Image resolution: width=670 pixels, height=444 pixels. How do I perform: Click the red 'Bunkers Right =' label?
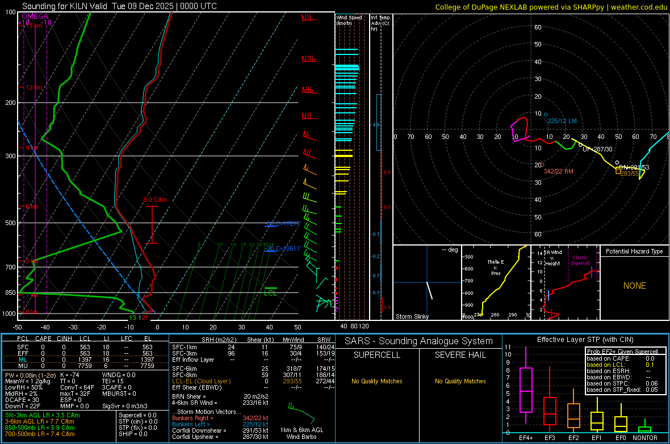(x=192, y=418)
